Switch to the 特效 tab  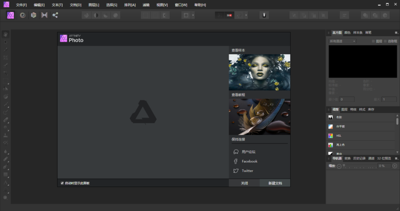(353, 109)
